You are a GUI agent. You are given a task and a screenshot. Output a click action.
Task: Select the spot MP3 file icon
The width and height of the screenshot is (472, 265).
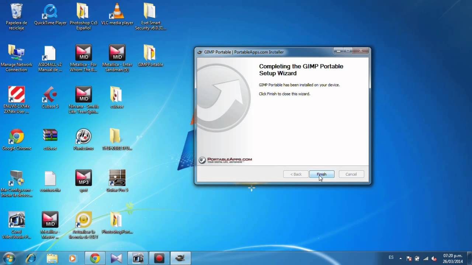(83, 181)
